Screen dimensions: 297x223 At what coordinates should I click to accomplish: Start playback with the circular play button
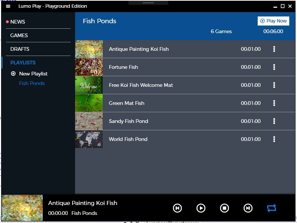201,208
